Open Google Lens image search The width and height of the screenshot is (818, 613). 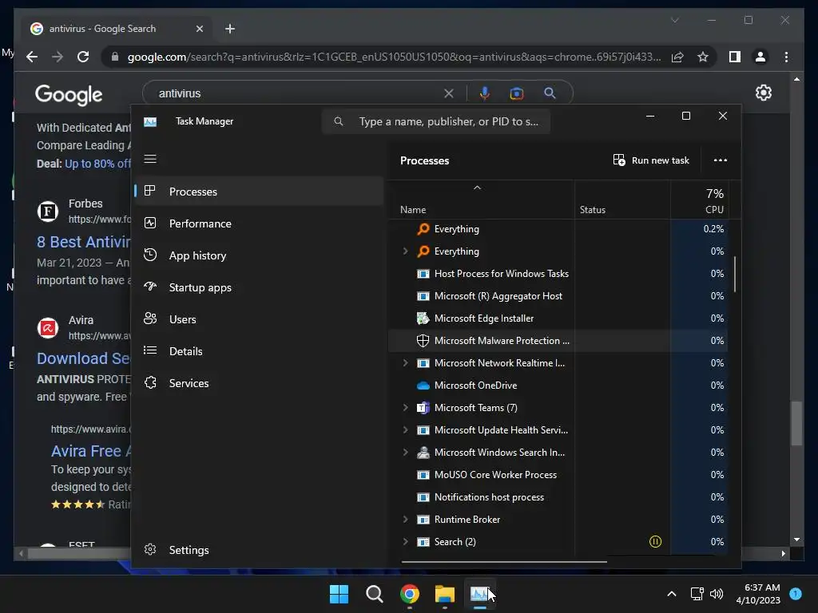point(517,93)
